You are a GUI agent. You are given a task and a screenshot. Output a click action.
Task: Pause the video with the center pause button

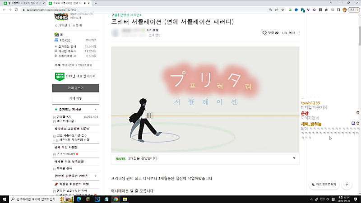(x=149, y=115)
